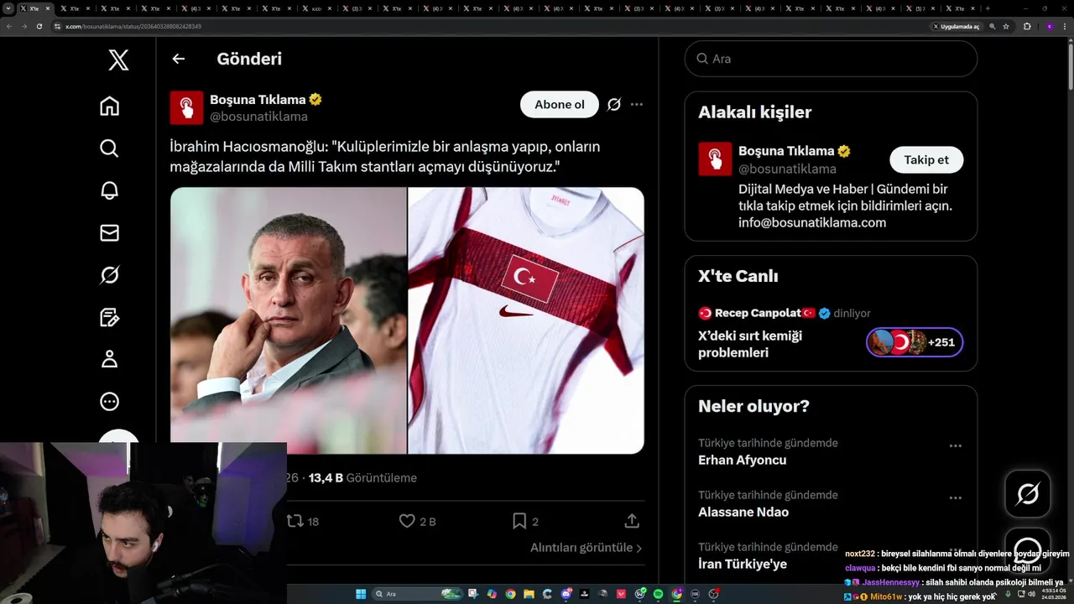
Task: Open the +251 listeners pill
Action: click(915, 342)
